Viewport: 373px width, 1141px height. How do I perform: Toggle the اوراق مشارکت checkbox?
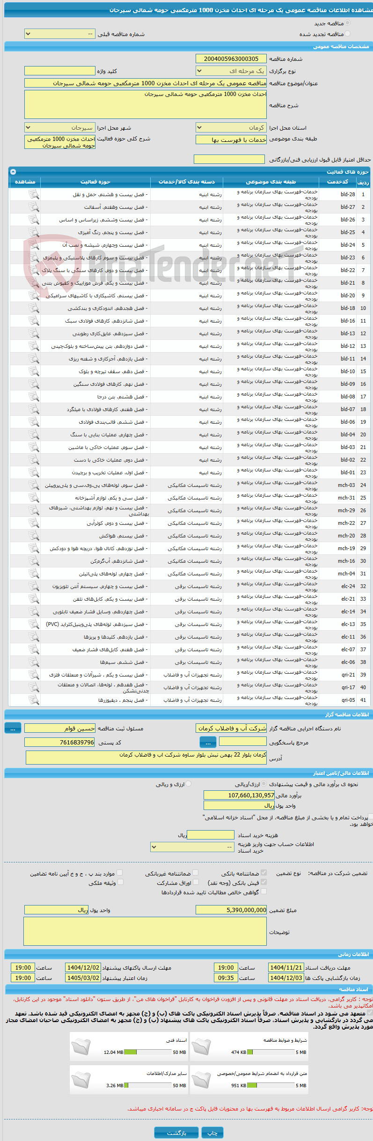click(x=196, y=882)
